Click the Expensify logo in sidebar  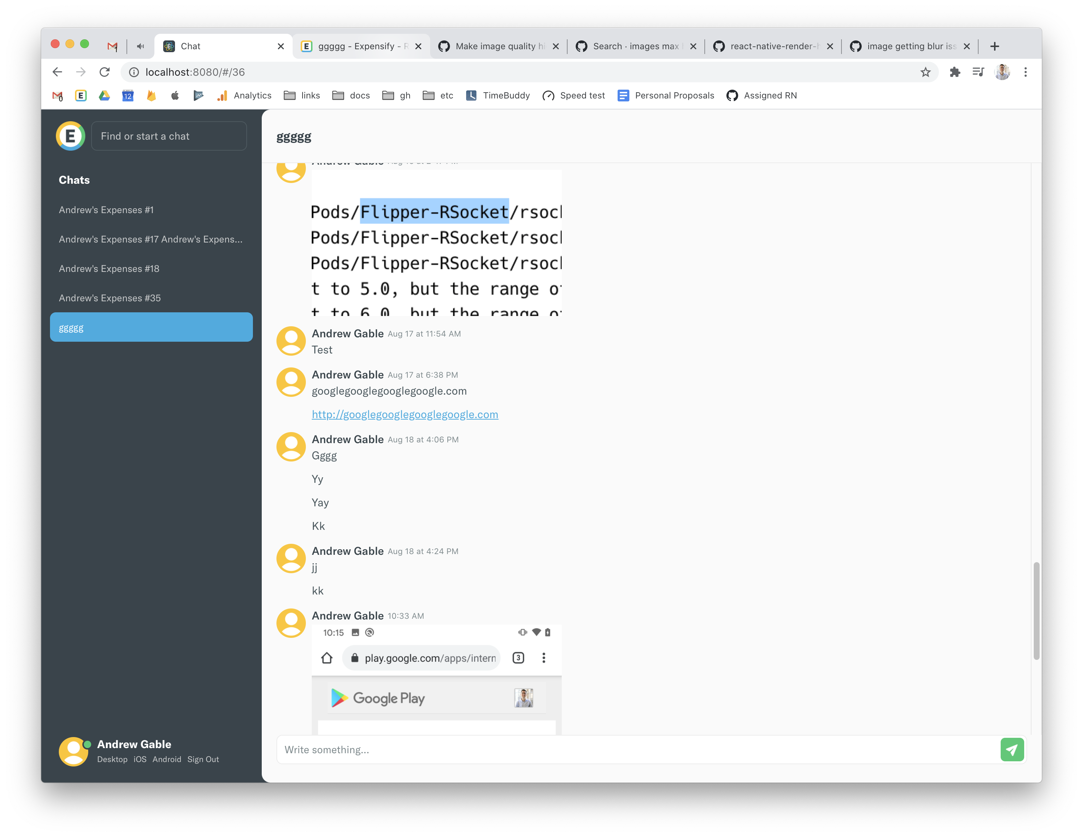71,136
